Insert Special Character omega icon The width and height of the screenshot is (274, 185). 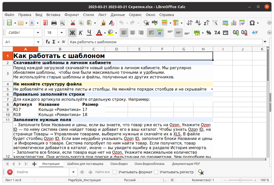pyautogui.click(x=252, y=23)
